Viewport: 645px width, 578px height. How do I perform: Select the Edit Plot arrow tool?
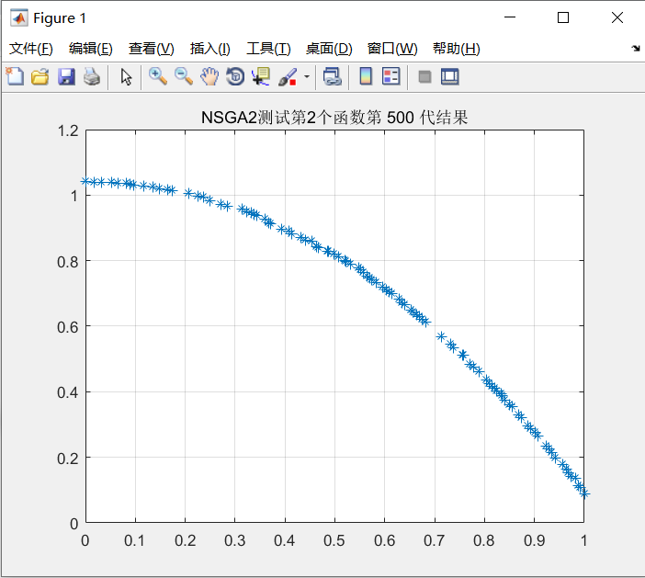[126, 76]
